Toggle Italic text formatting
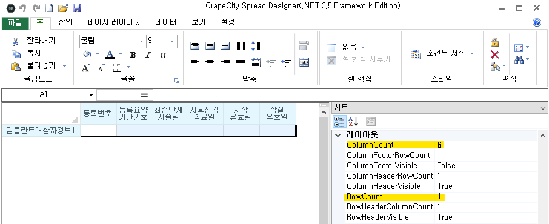549x224 pixels. click(x=148, y=55)
